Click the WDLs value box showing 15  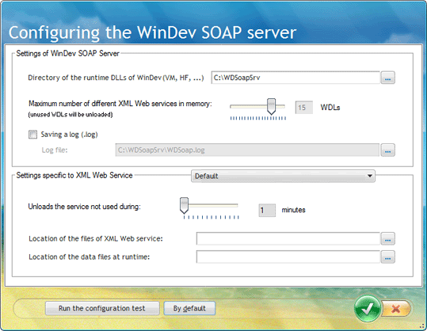point(303,108)
